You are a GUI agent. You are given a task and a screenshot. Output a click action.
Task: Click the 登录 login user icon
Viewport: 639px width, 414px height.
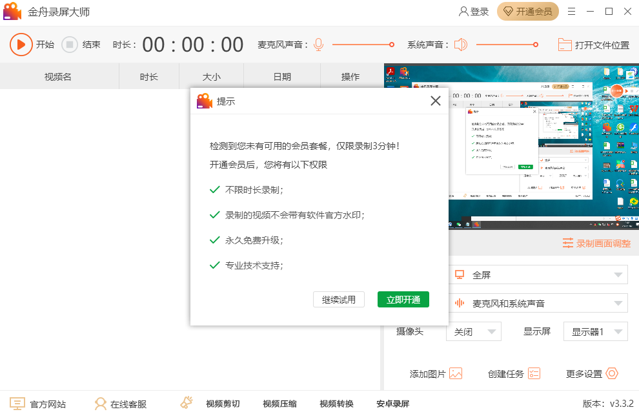point(463,12)
